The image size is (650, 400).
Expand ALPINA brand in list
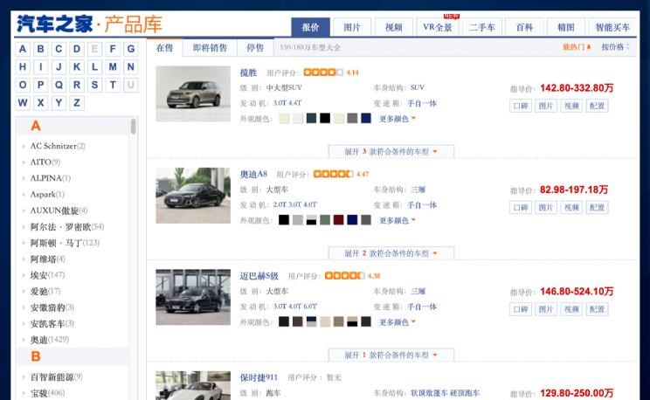[x=50, y=178]
